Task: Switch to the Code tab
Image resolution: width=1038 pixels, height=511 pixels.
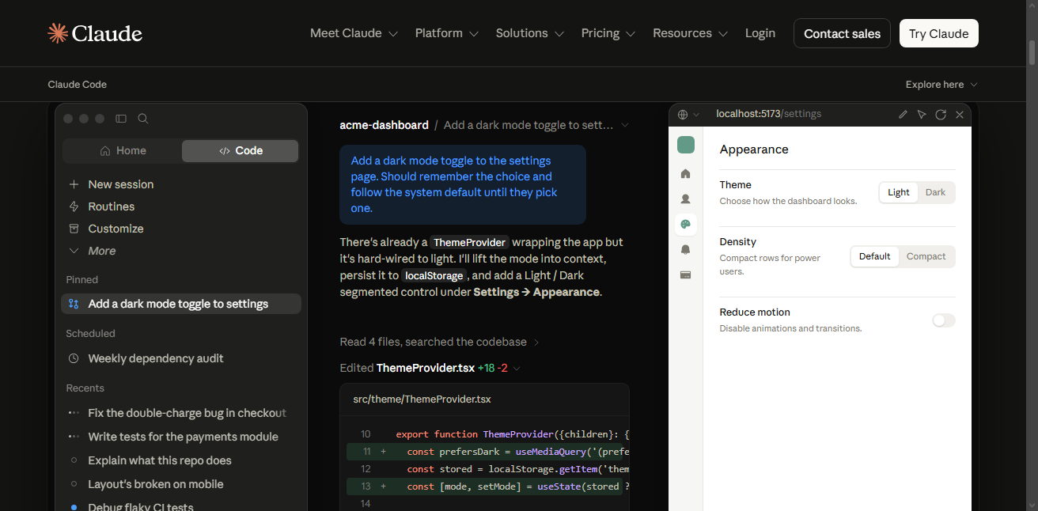Action: (241, 150)
